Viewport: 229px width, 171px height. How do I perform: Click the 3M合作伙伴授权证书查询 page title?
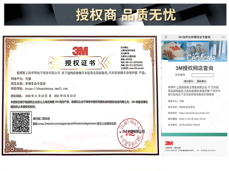click(194, 37)
